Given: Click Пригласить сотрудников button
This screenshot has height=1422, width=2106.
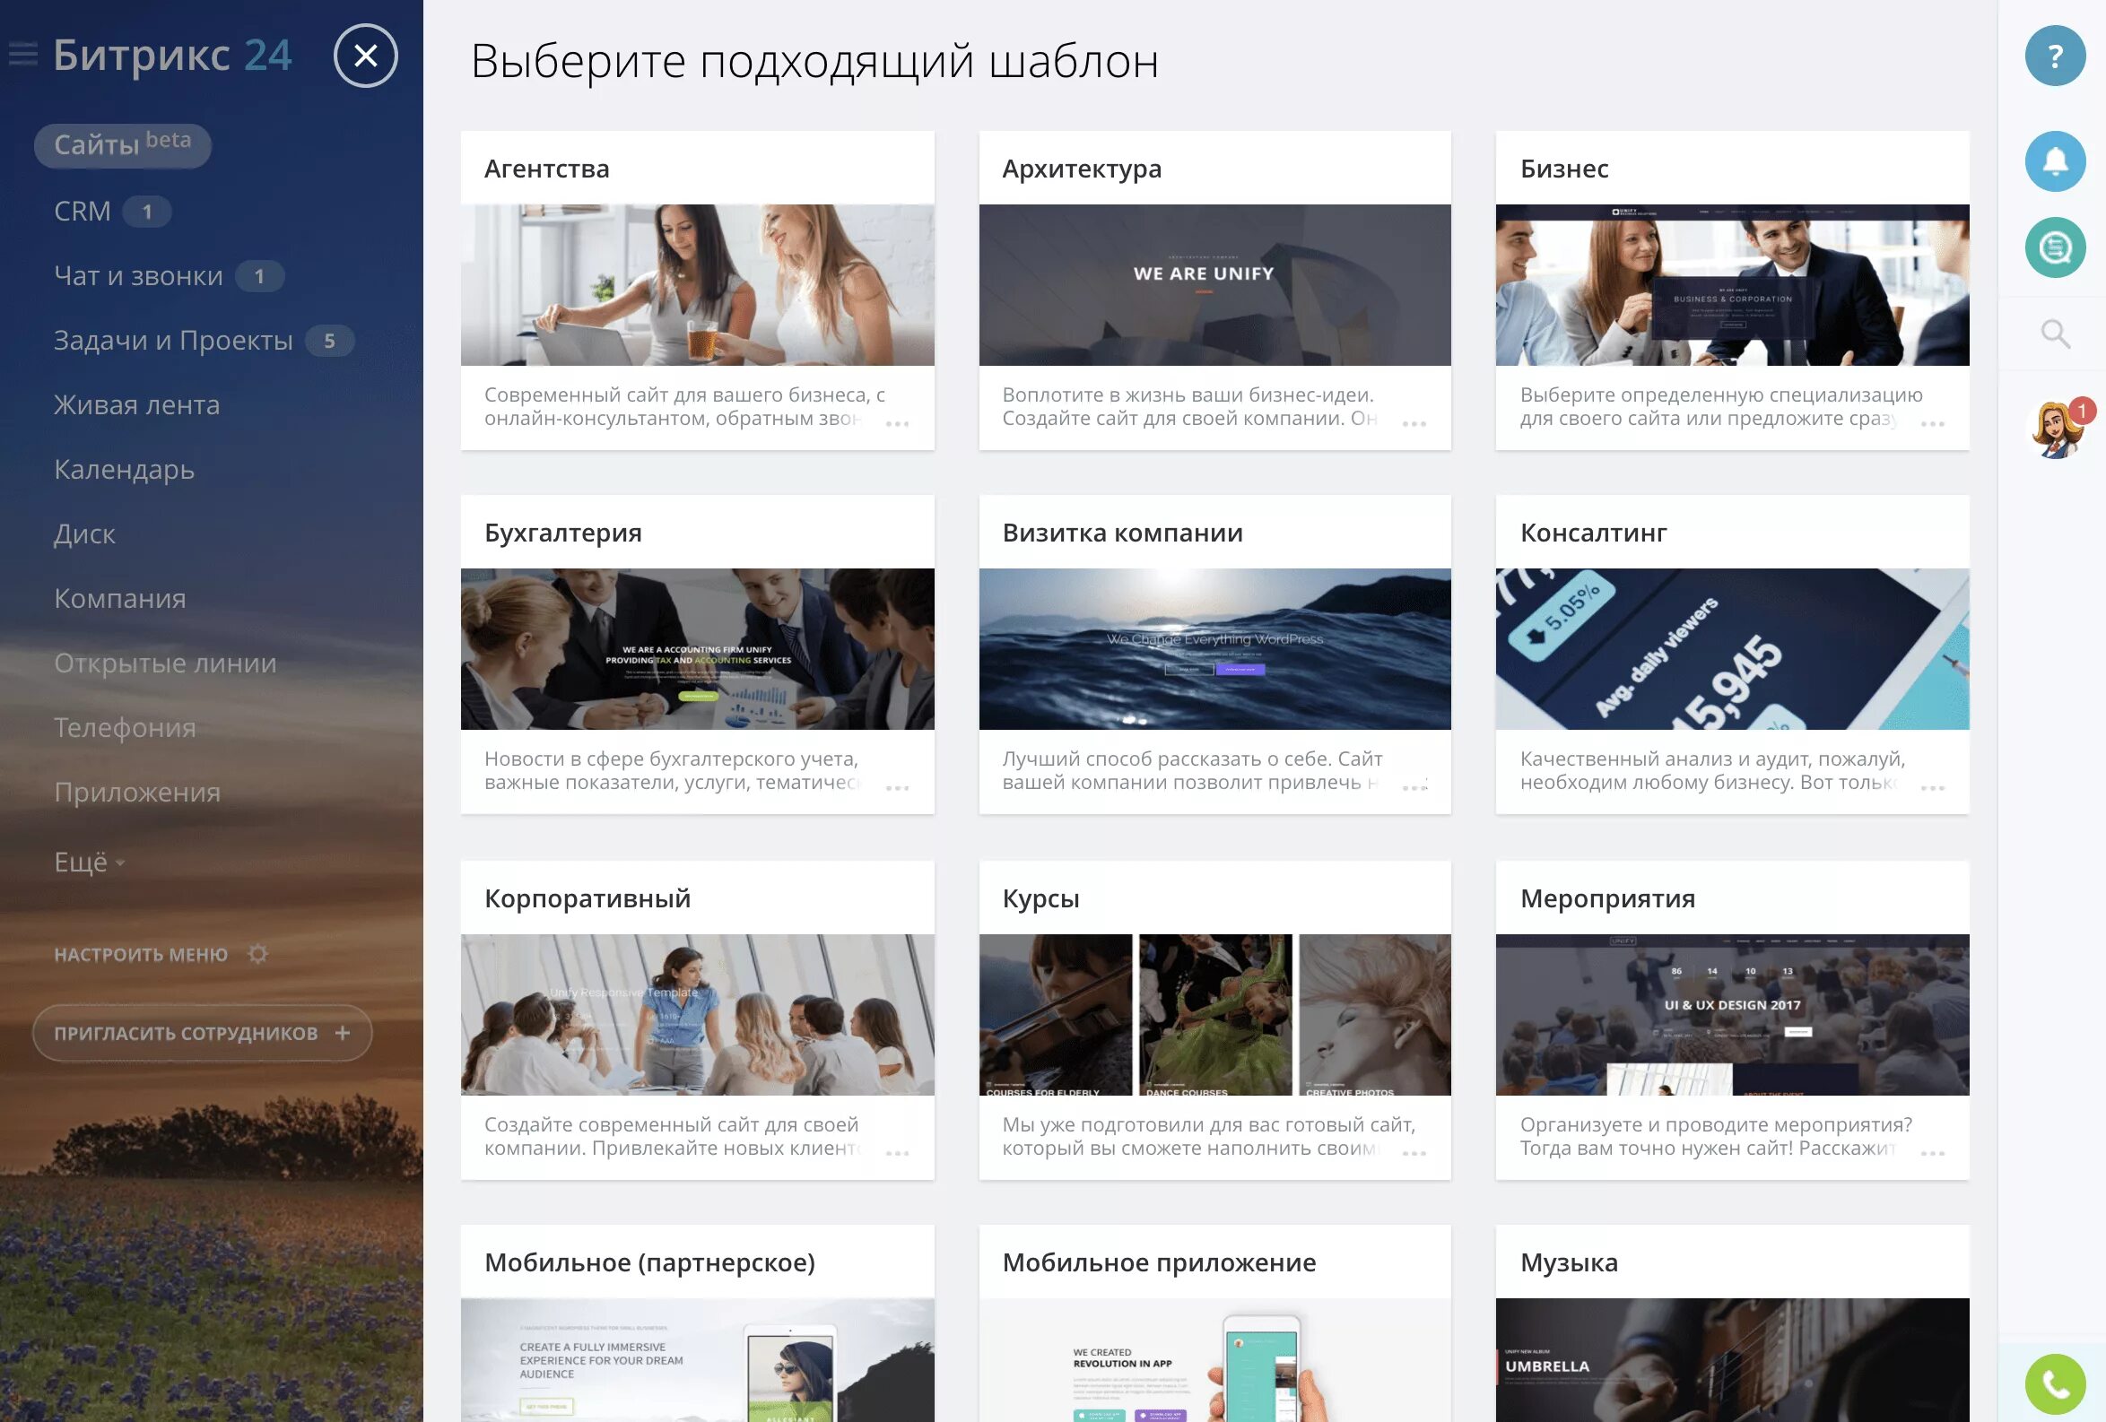Looking at the screenshot, I should (x=201, y=1034).
